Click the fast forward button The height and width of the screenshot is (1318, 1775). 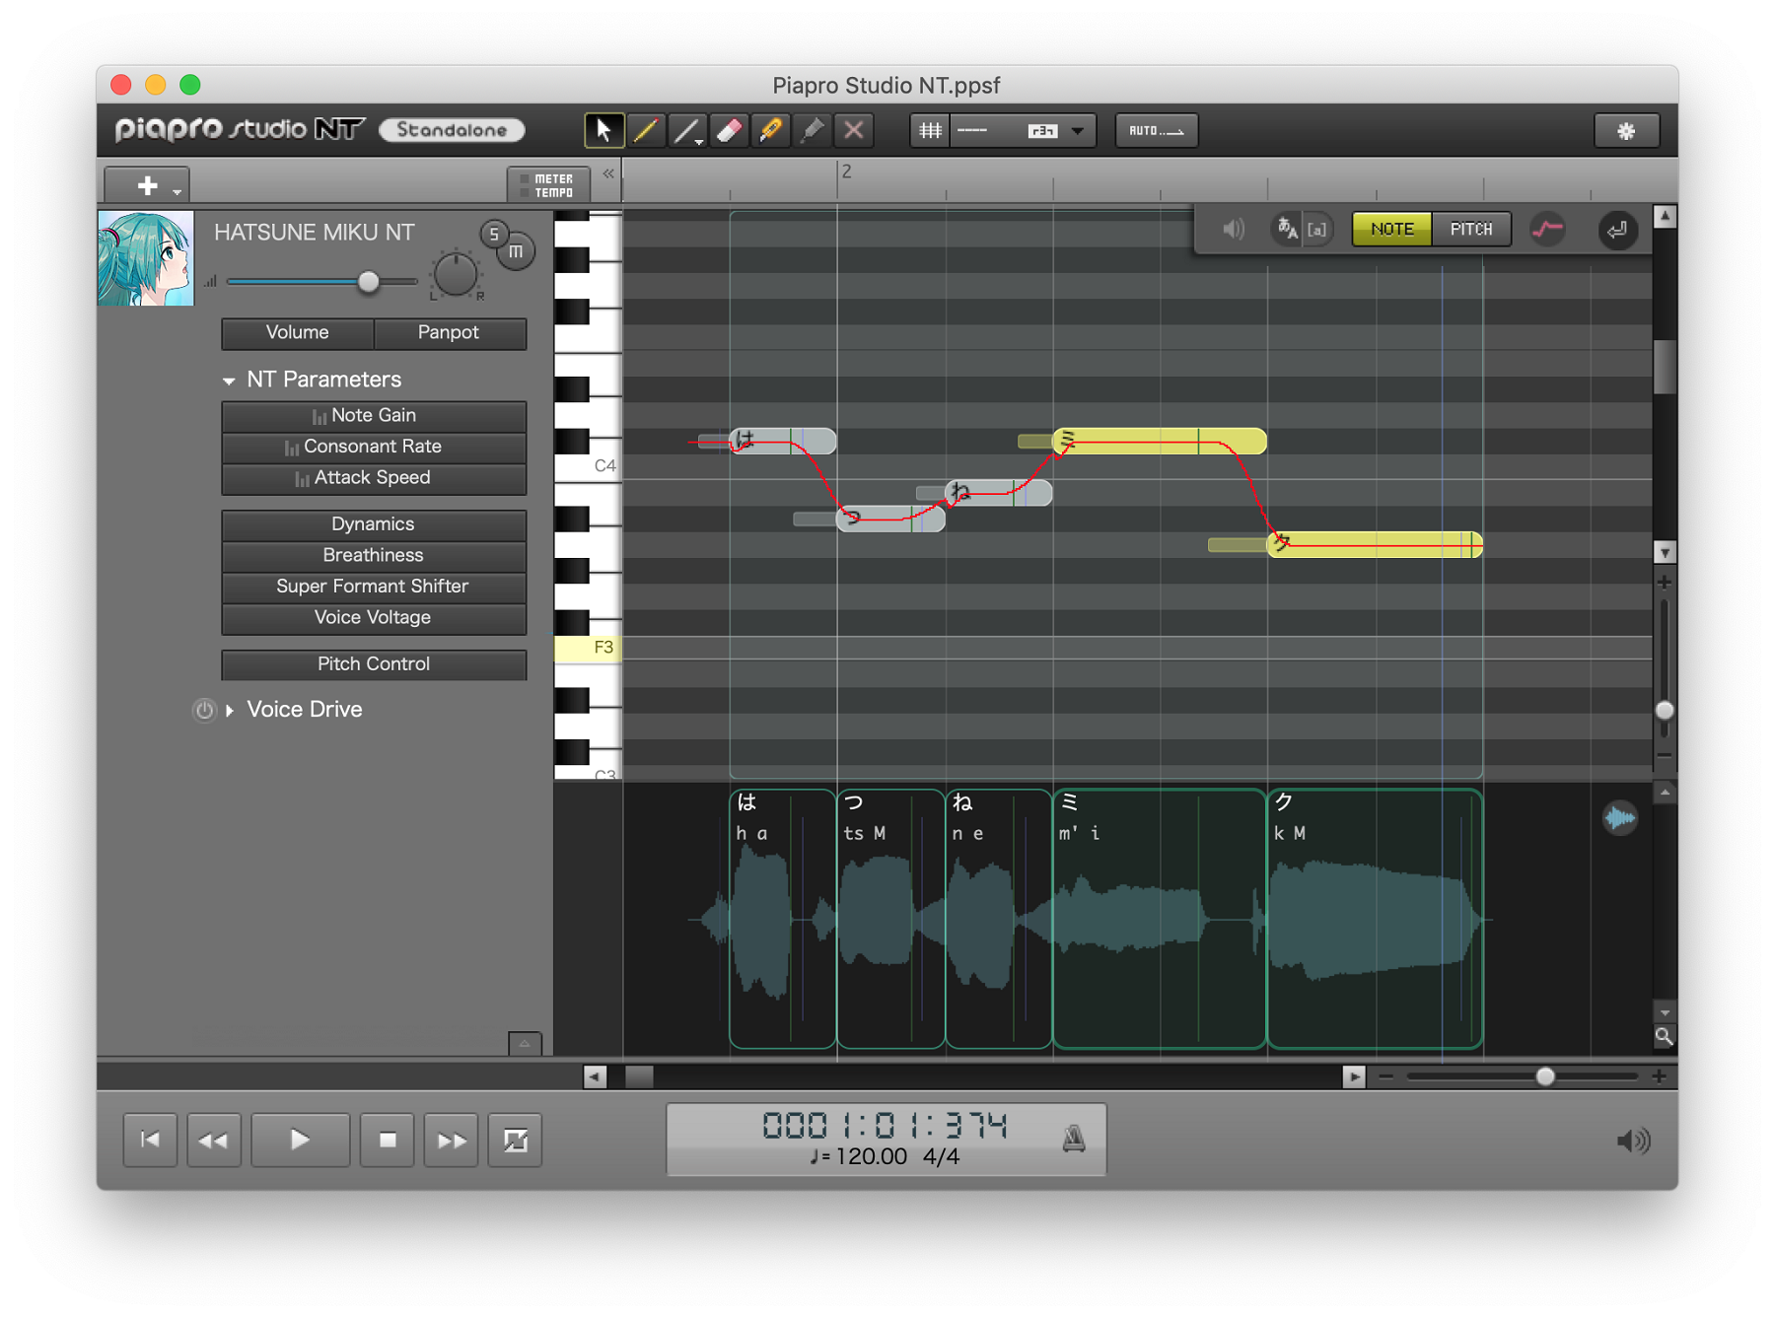(x=451, y=1141)
